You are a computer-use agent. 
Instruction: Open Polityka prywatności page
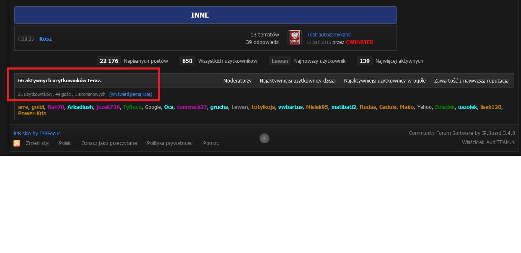tap(170, 143)
